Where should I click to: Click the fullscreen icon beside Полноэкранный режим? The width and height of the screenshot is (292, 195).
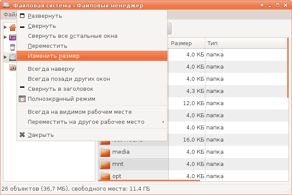(x=22, y=99)
